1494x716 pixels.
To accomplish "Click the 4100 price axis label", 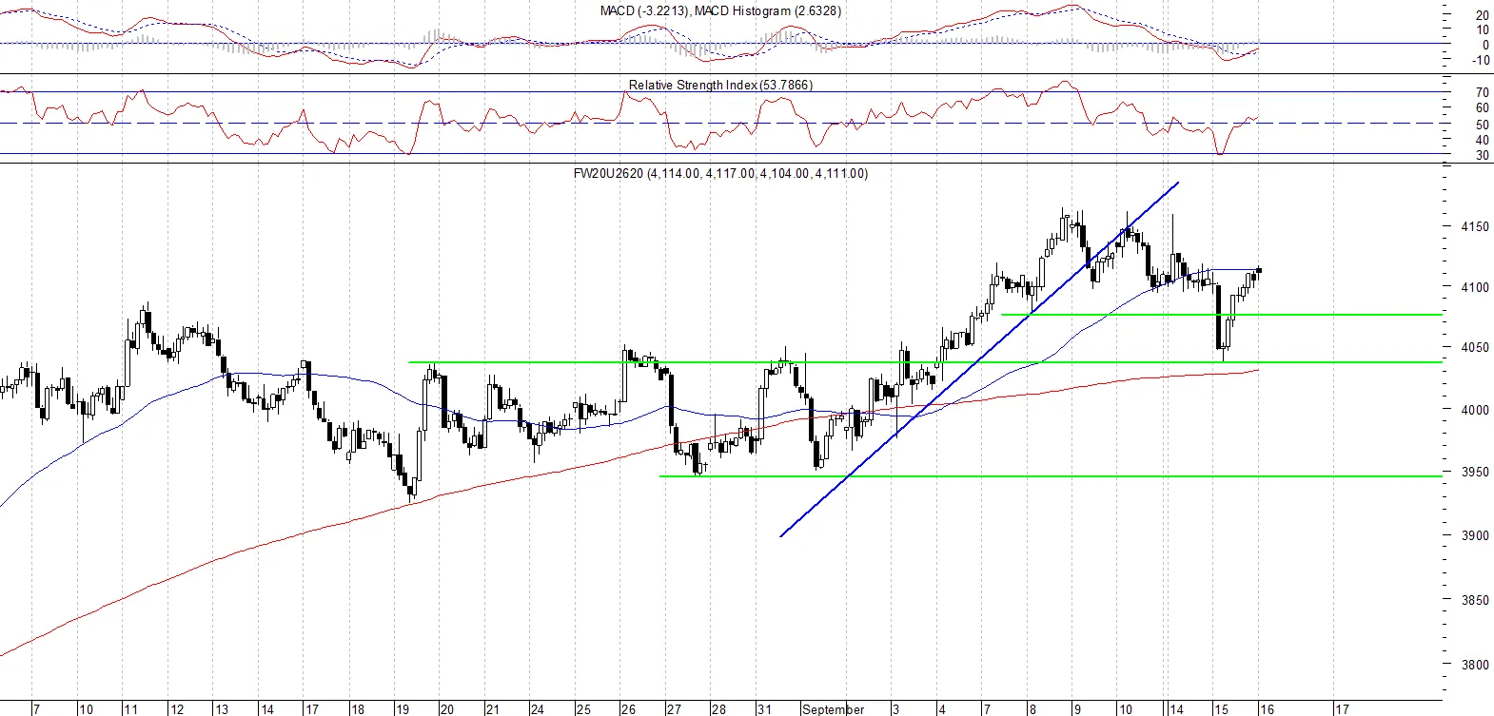I will tap(1475, 286).
